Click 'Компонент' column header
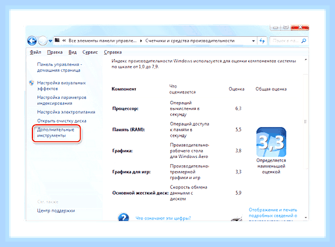The width and height of the screenshot is (335, 247). pos(124,89)
